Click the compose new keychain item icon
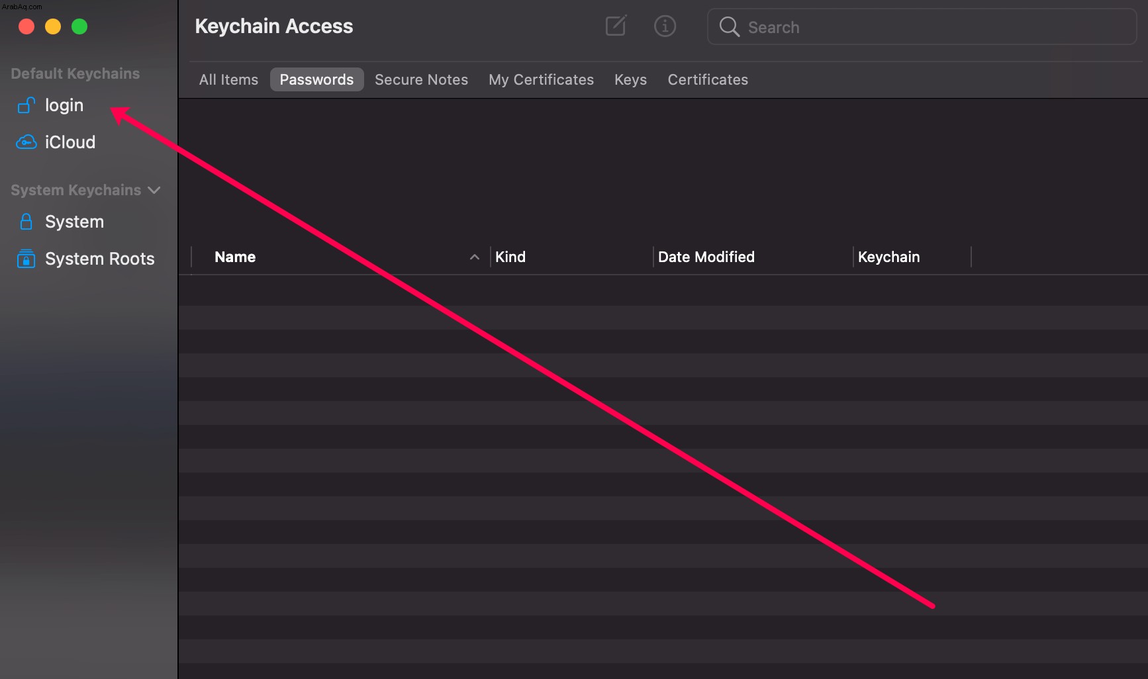This screenshot has height=679, width=1148. pos(616,26)
